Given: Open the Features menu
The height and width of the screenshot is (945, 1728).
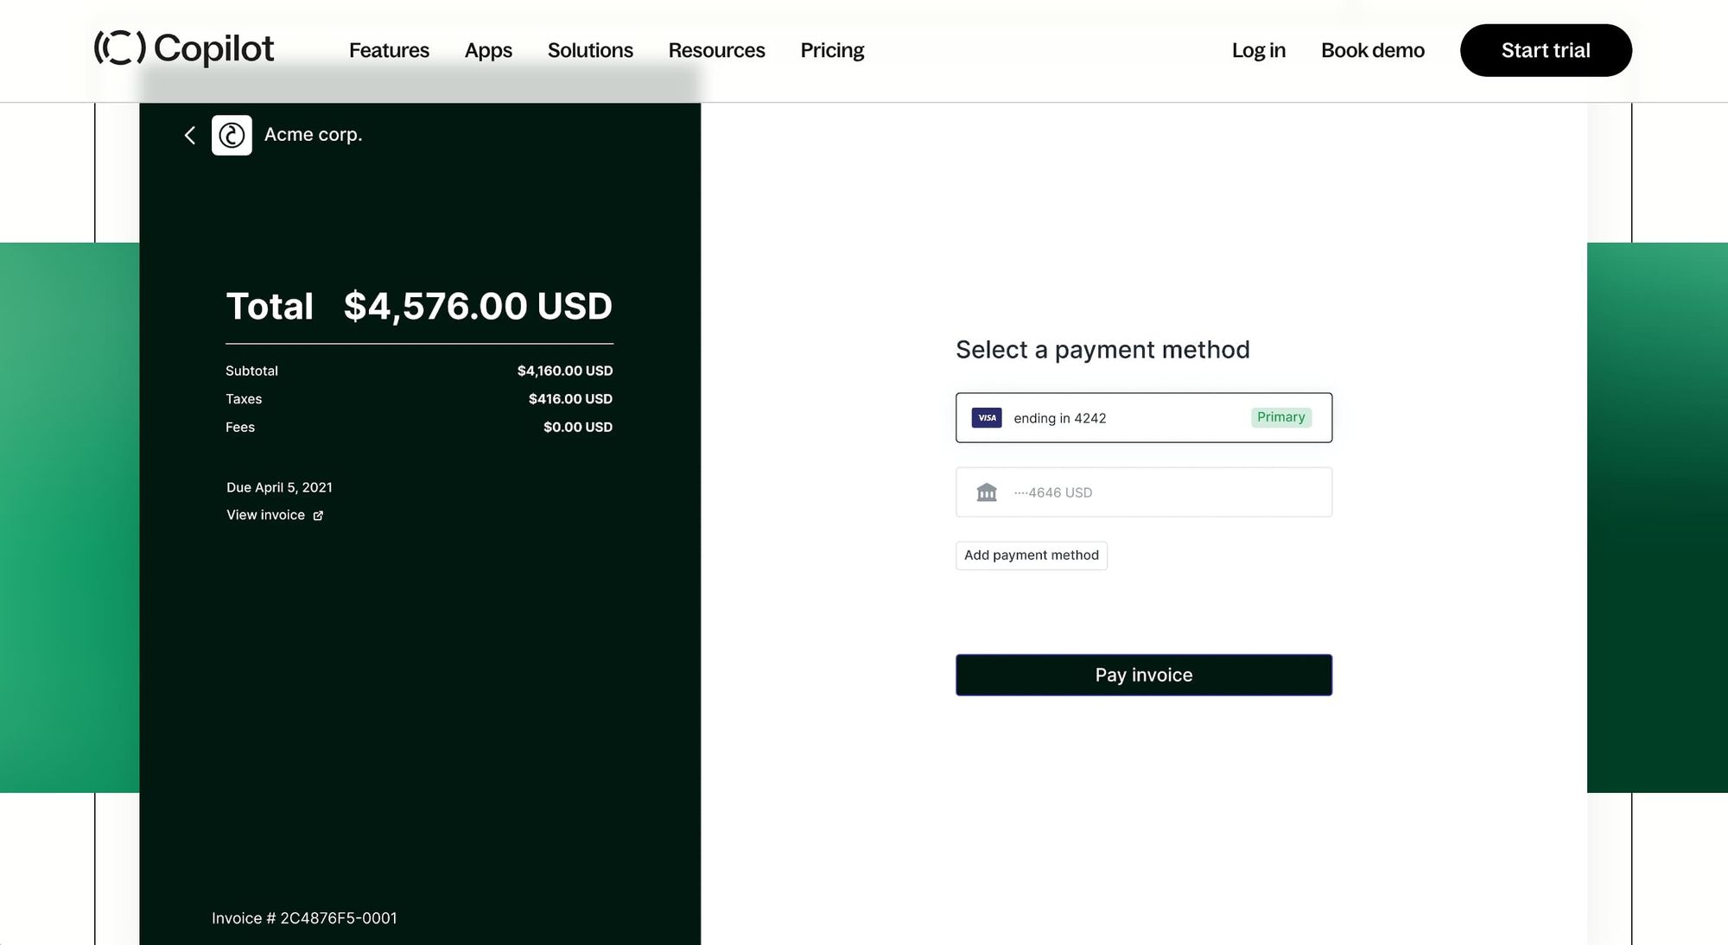Looking at the screenshot, I should pyautogui.click(x=389, y=50).
